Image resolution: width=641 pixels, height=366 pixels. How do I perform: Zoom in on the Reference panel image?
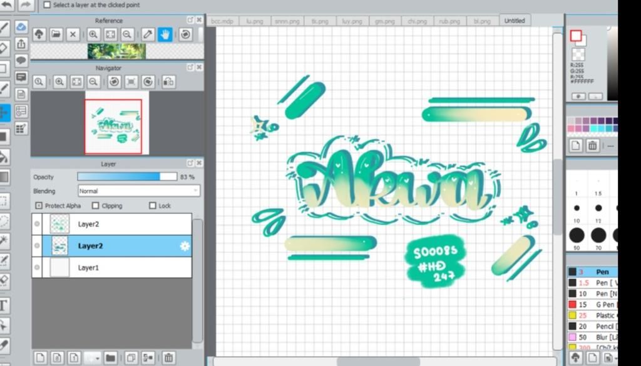(x=93, y=34)
